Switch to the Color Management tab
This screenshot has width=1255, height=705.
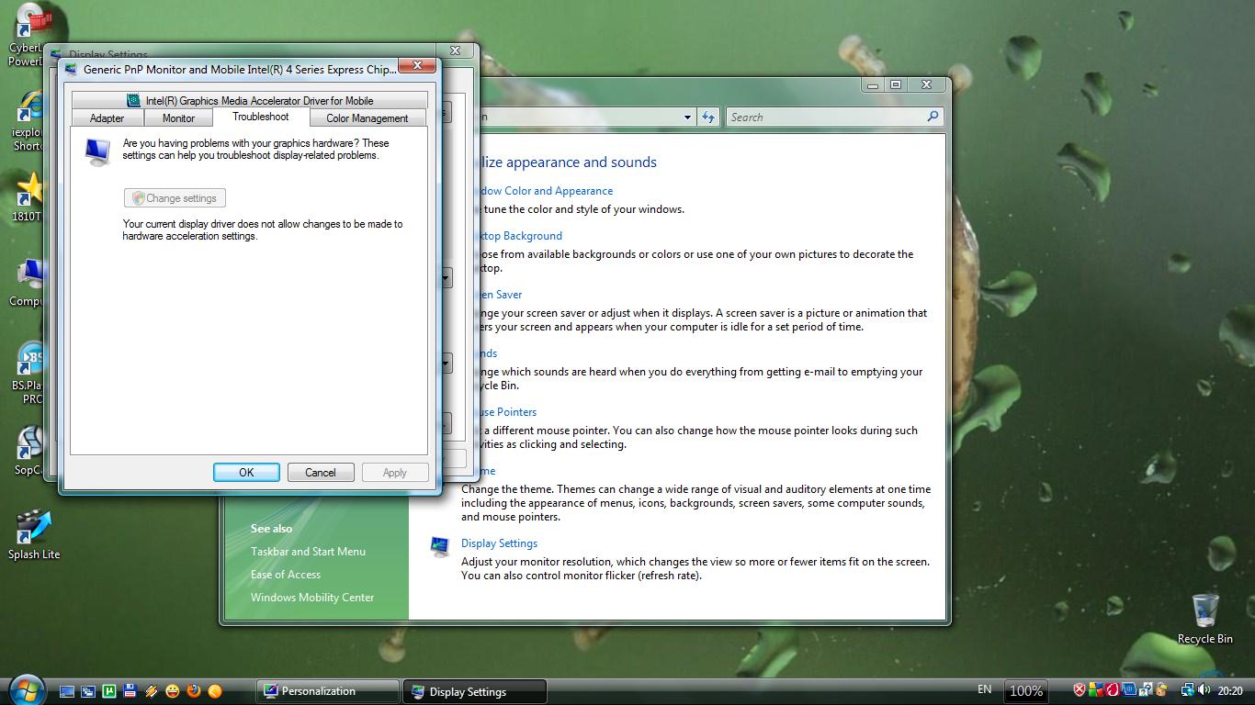click(x=367, y=118)
